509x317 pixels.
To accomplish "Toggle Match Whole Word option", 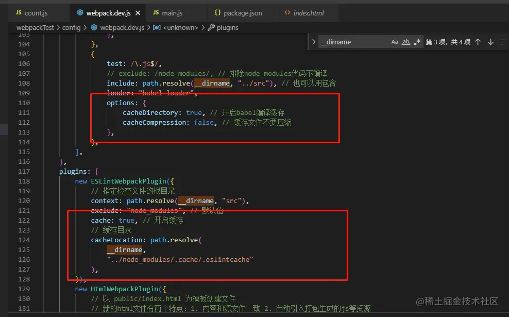I will [406, 42].
